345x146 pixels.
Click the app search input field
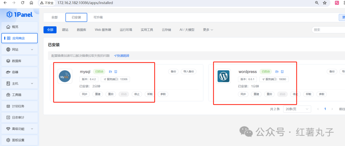327,30
